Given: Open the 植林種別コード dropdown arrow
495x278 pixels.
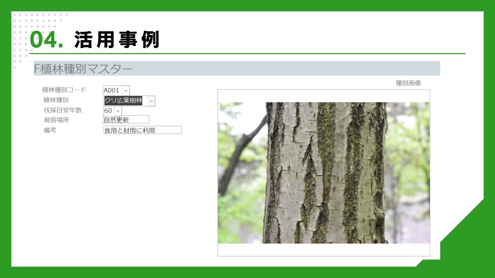Looking at the screenshot, I should (126, 91).
